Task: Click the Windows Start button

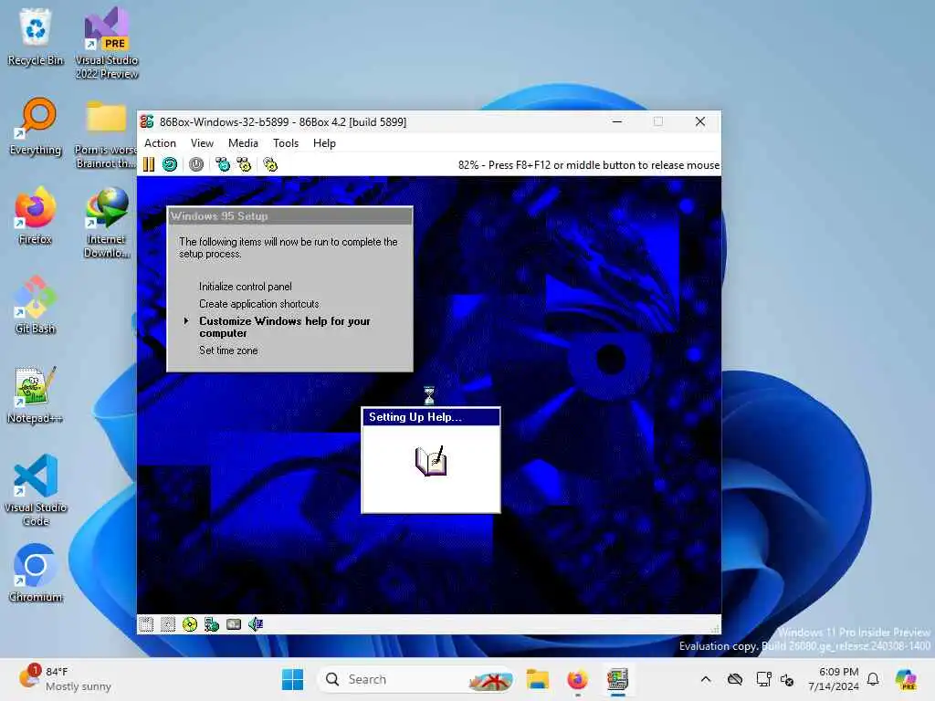Action: tap(292, 679)
